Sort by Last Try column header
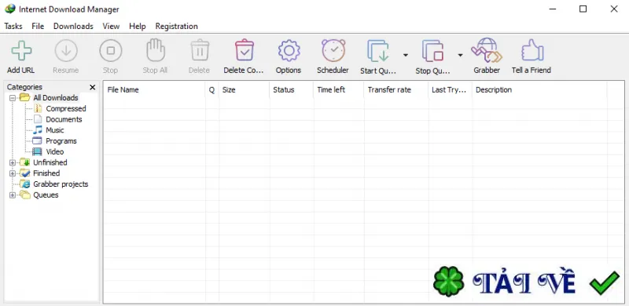Viewport: 629px width, 306px height. click(451, 89)
